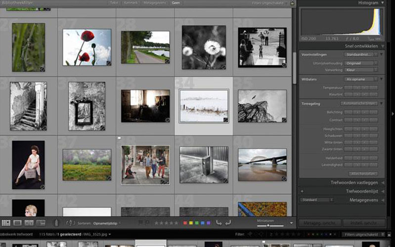Viewport: 395px width, 247px height.
Task: Open compare view from the toolbar
Action: (x=29, y=223)
